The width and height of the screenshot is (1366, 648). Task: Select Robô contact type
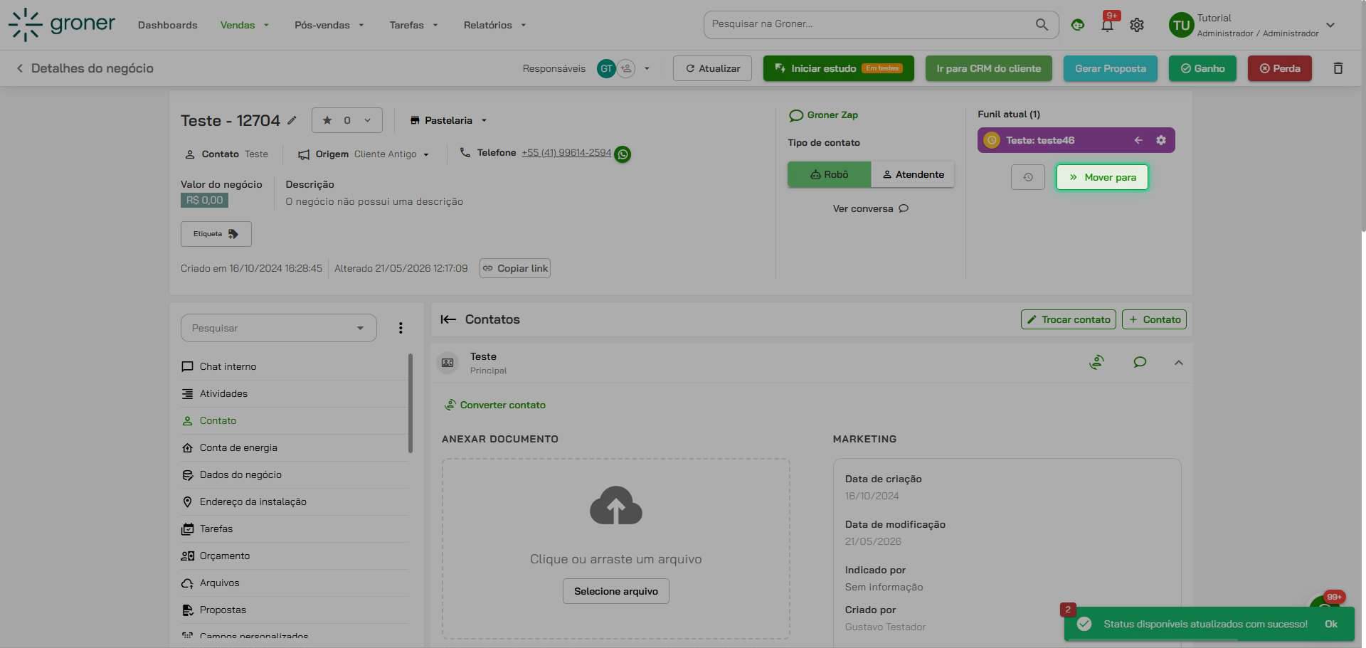pyautogui.click(x=829, y=174)
